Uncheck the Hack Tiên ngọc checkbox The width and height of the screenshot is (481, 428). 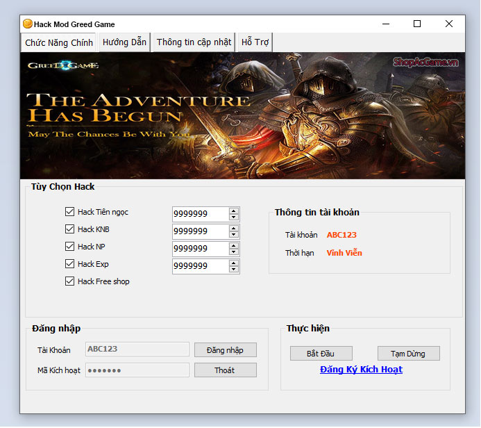[x=69, y=211]
